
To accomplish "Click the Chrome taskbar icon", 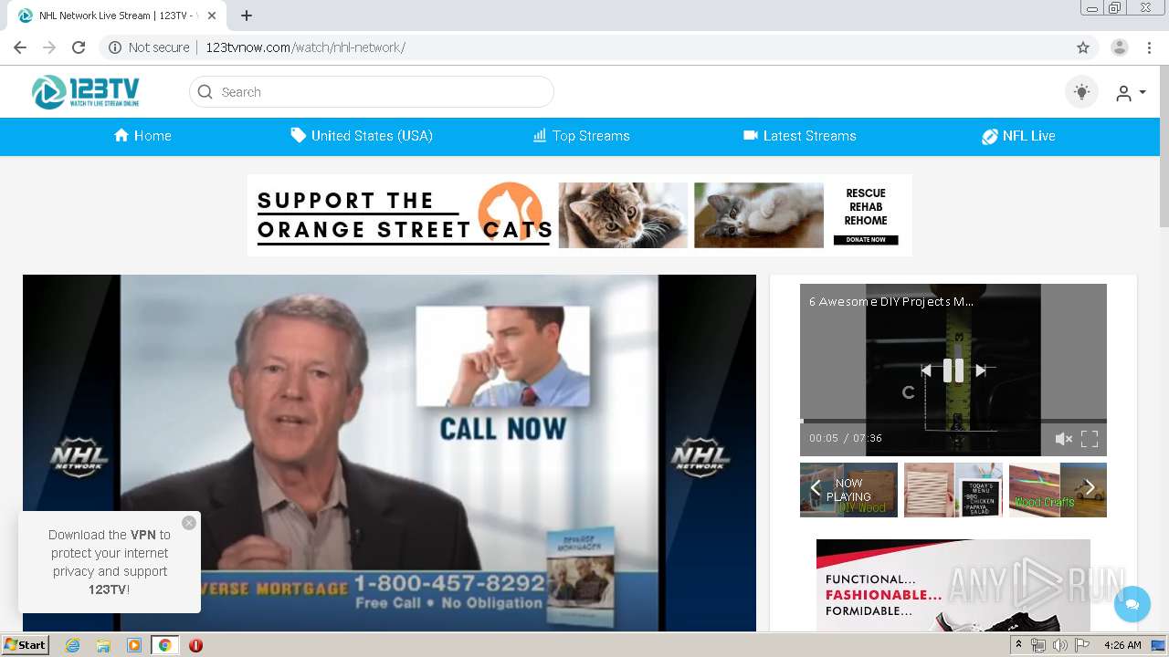I will point(164,645).
